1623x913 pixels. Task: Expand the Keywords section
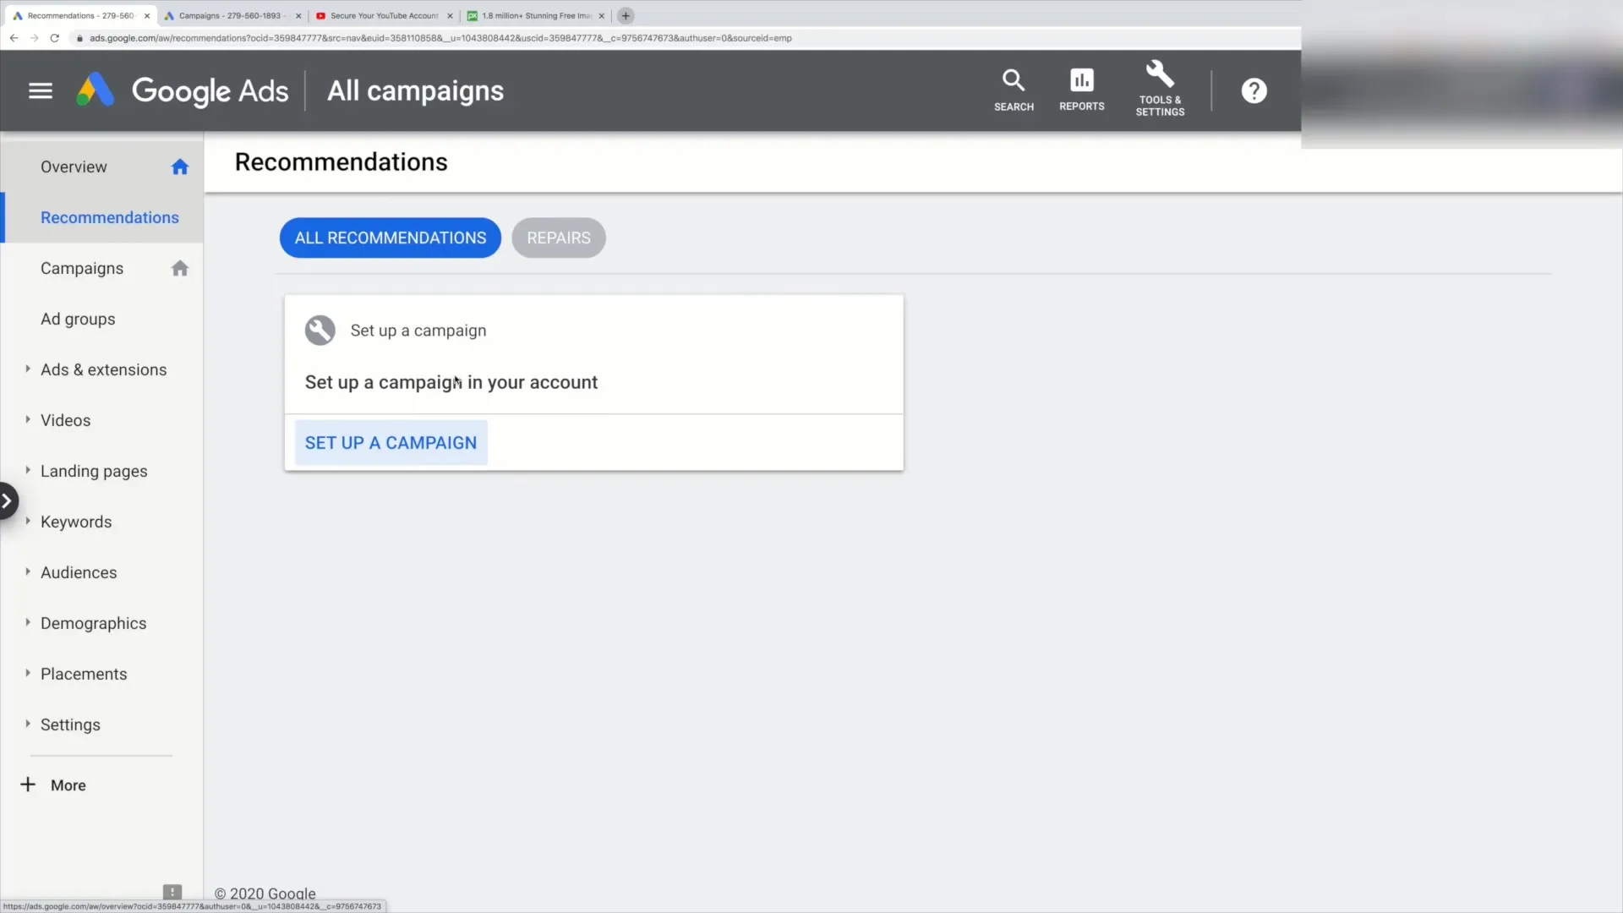click(27, 522)
